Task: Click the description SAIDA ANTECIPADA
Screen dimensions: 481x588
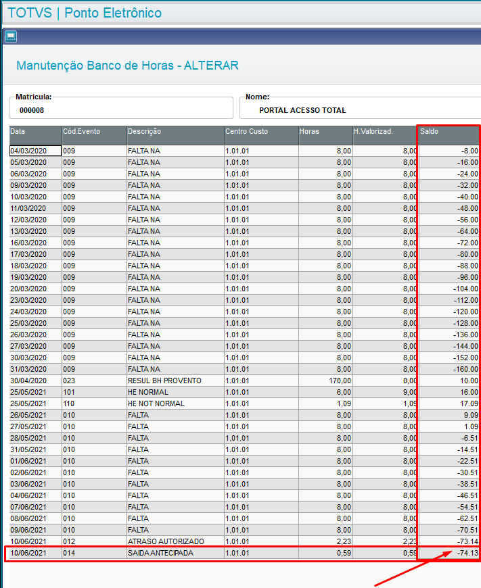Action: (160, 553)
